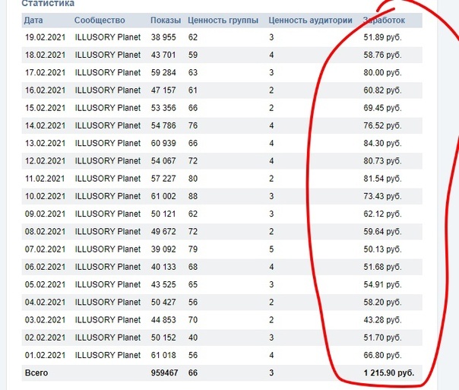The image size is (459, 390).
Task: Click total earnings 1 215.90 руб.
Action: (x=389, y=373)
